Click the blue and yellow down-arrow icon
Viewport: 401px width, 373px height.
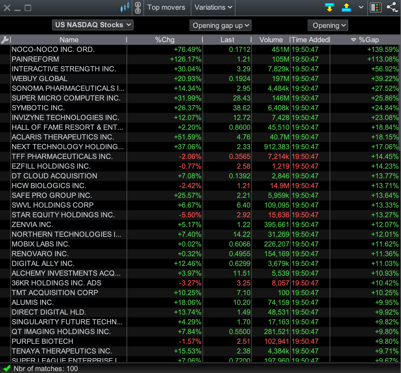pyautogui.click(x=330, y=7)
